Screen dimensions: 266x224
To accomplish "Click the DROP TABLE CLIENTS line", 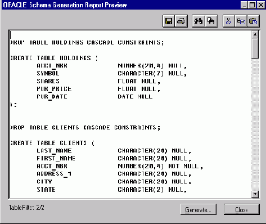I will [85, 128].
